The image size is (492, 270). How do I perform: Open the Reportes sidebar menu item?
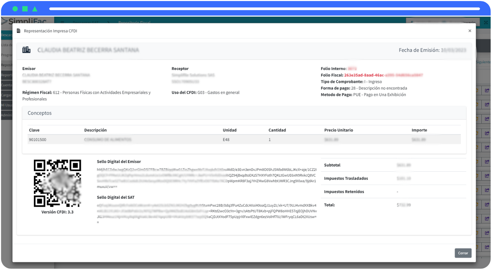pos(6,75)
